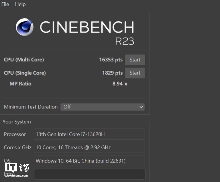Select the Processor field showing i7-13620H

coord(89,134)
